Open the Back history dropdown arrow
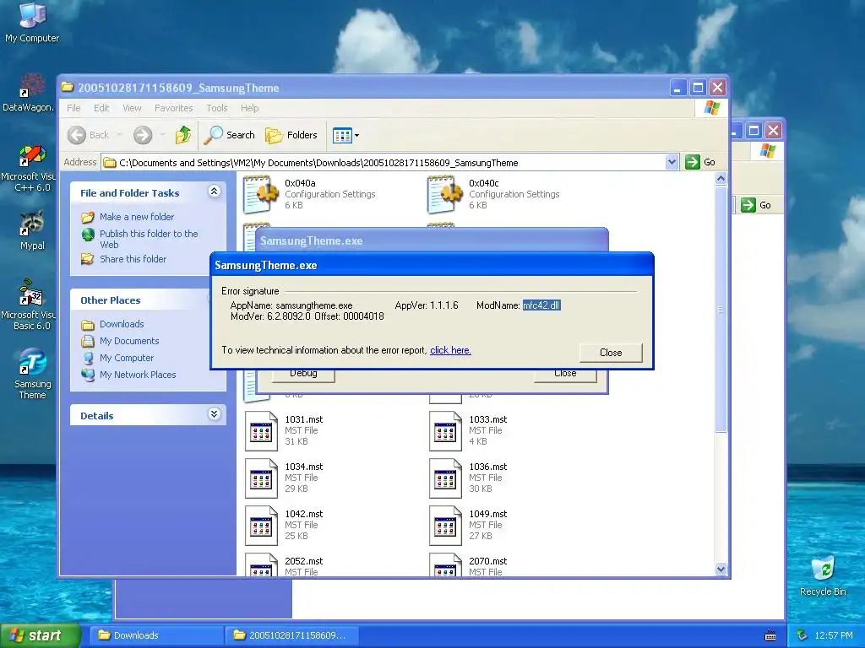The height and width of the screenshot is (648, 865). point(119,135)
